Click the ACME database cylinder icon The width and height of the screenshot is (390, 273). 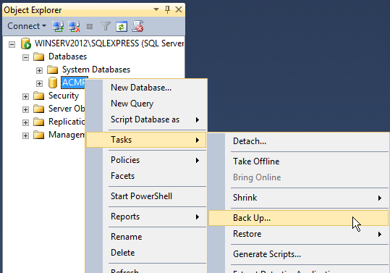tap(53, 83)
